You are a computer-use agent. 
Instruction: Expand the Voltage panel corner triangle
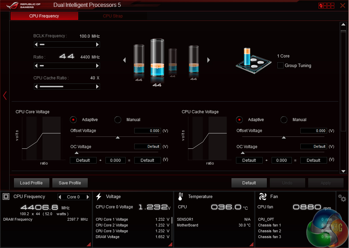[171, 244]
